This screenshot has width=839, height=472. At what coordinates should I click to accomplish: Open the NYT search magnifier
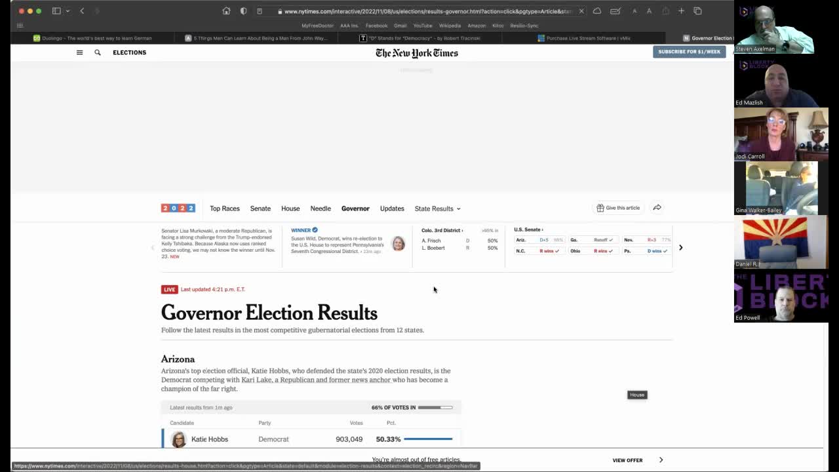tap(98, 52)
